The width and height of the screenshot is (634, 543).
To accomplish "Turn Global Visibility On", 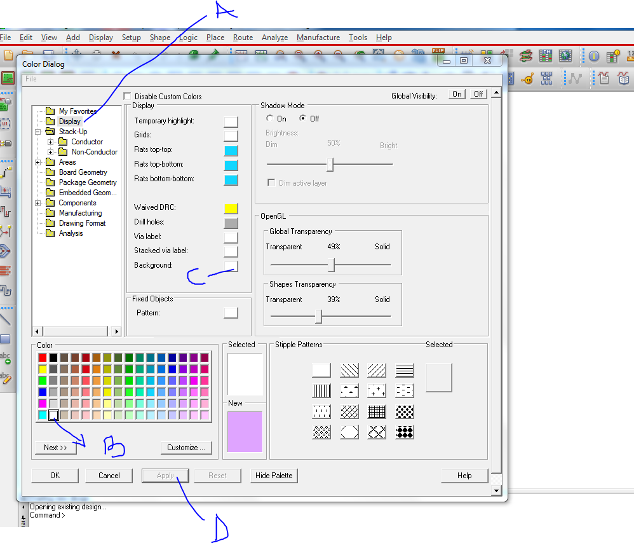I will (457, 94).
